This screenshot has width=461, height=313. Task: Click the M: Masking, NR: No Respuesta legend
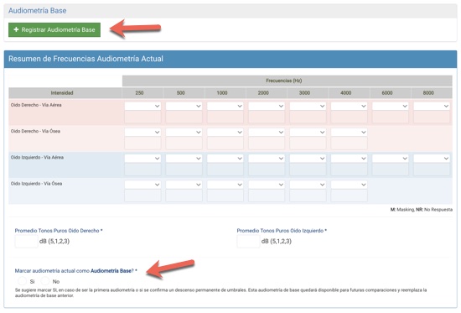(x=422, y=210)
